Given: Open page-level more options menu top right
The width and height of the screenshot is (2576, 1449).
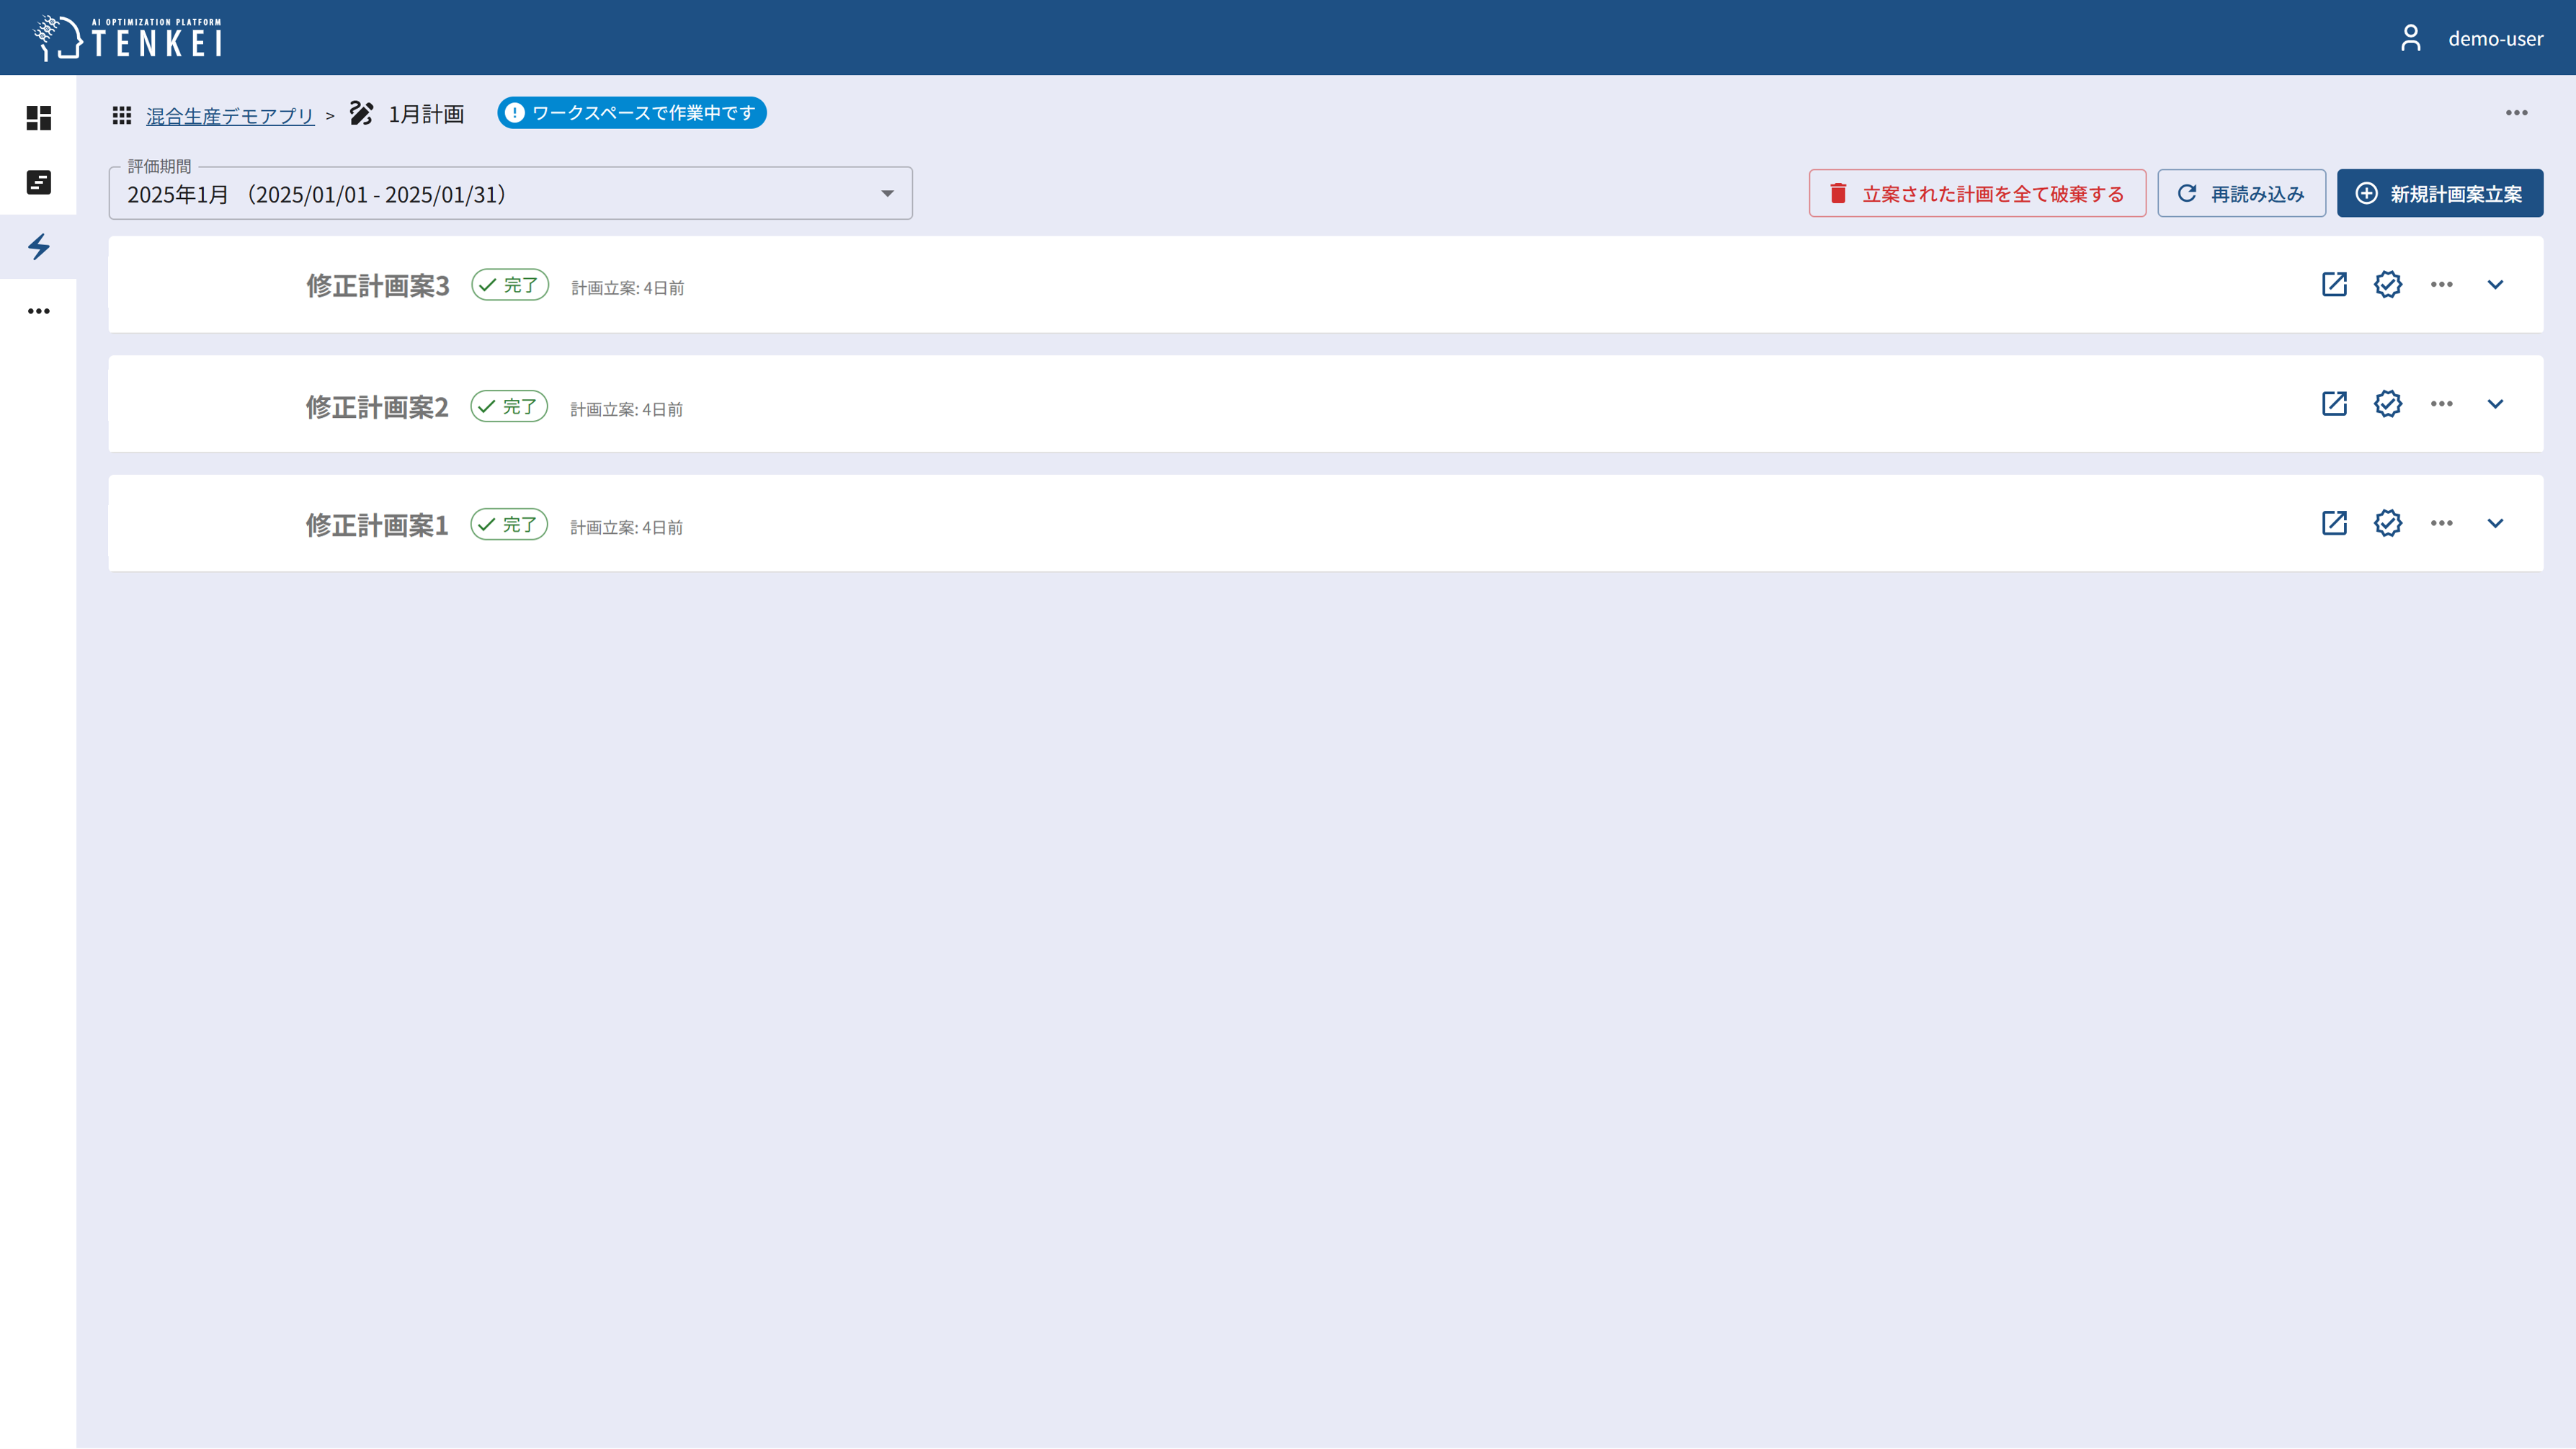Looking at the screenshot, I should coord(2516,113).
